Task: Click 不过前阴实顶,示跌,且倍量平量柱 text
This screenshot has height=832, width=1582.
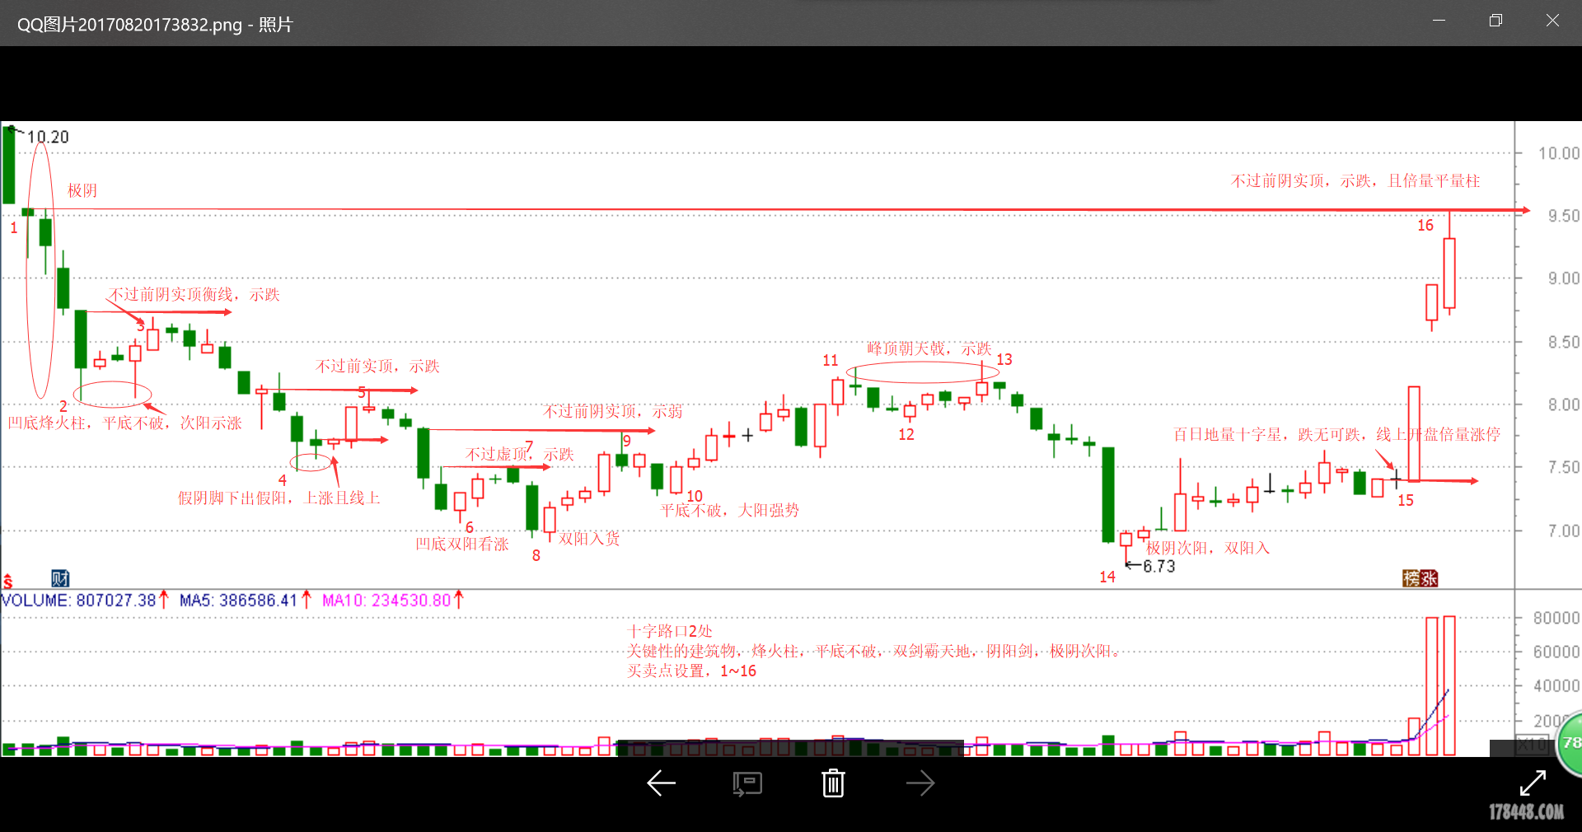Action: (x=1355, y=180)
